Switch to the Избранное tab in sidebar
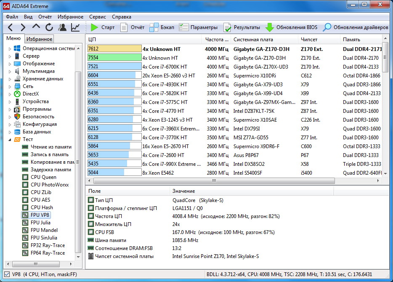The height and width of the screenshot is (282, 393). pos(40,39)
